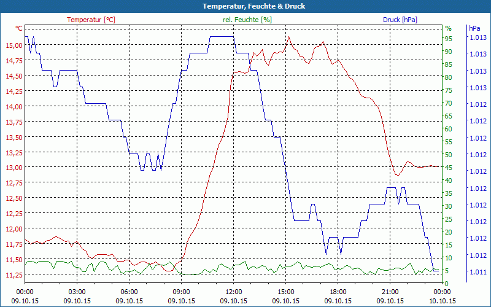
Task: Click the 13,00 temperature axis value
Action: pyautogui.click(x=13, y=168)
